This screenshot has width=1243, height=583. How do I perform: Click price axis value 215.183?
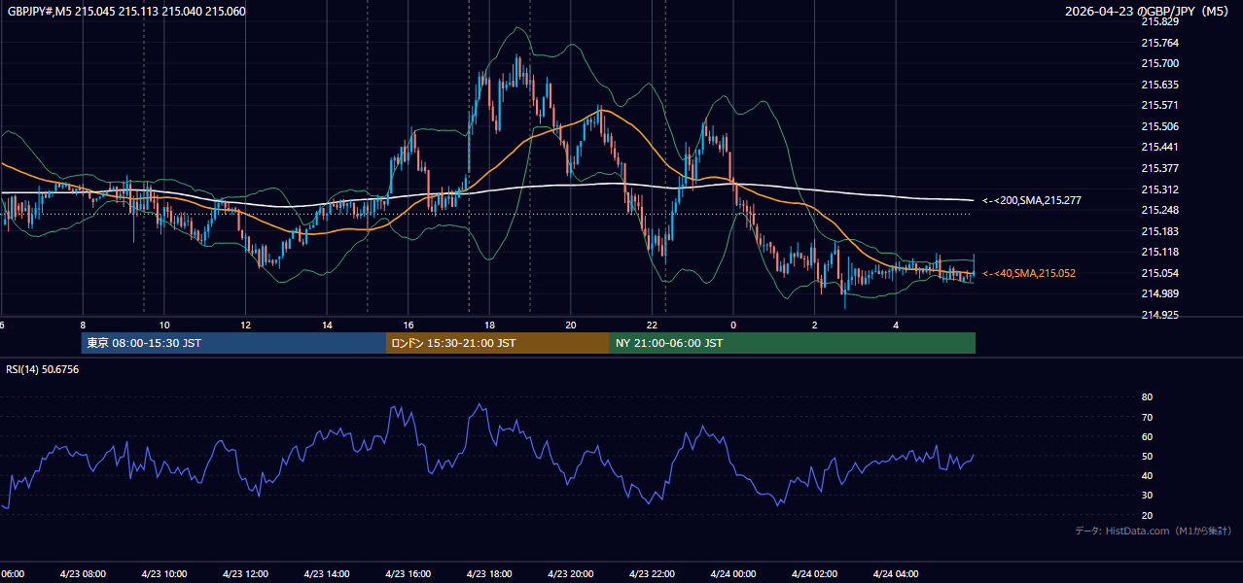pyautogui.click(x=1159, y=231)
